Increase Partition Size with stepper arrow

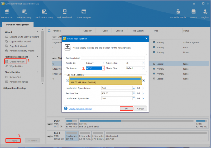coord(134,92)
